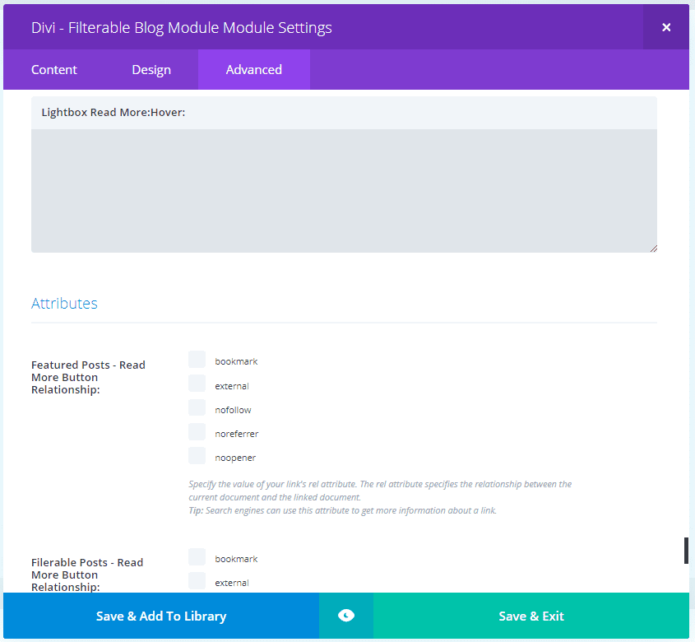The image size is (695, 642).
Task: Enable the nofollow checkbox
Action: (197, 407)
